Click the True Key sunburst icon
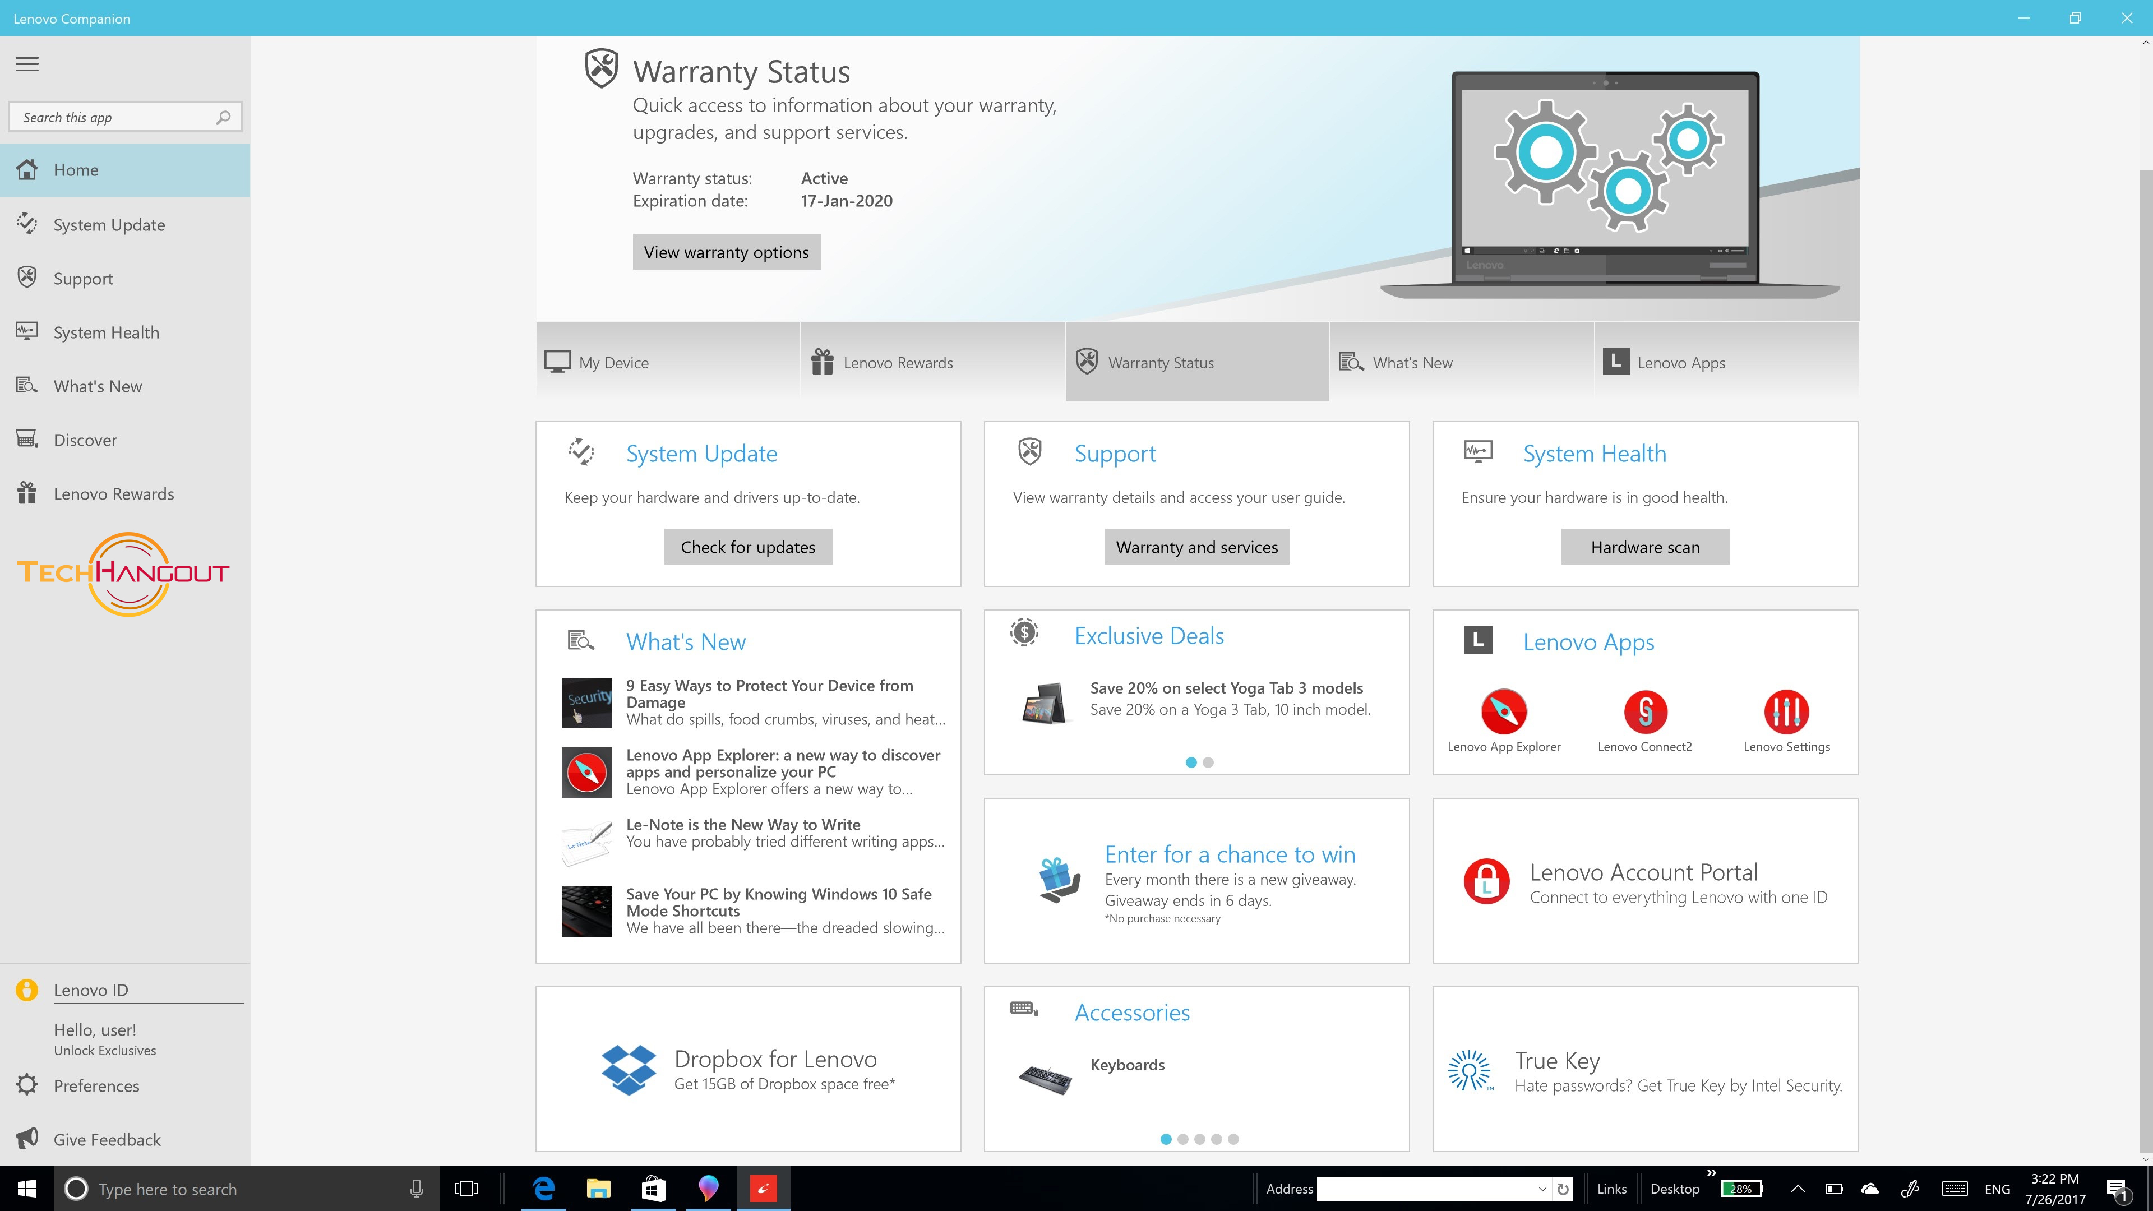The width and height of the screenshot is (2153, 1211). tap(1470, 1070)
